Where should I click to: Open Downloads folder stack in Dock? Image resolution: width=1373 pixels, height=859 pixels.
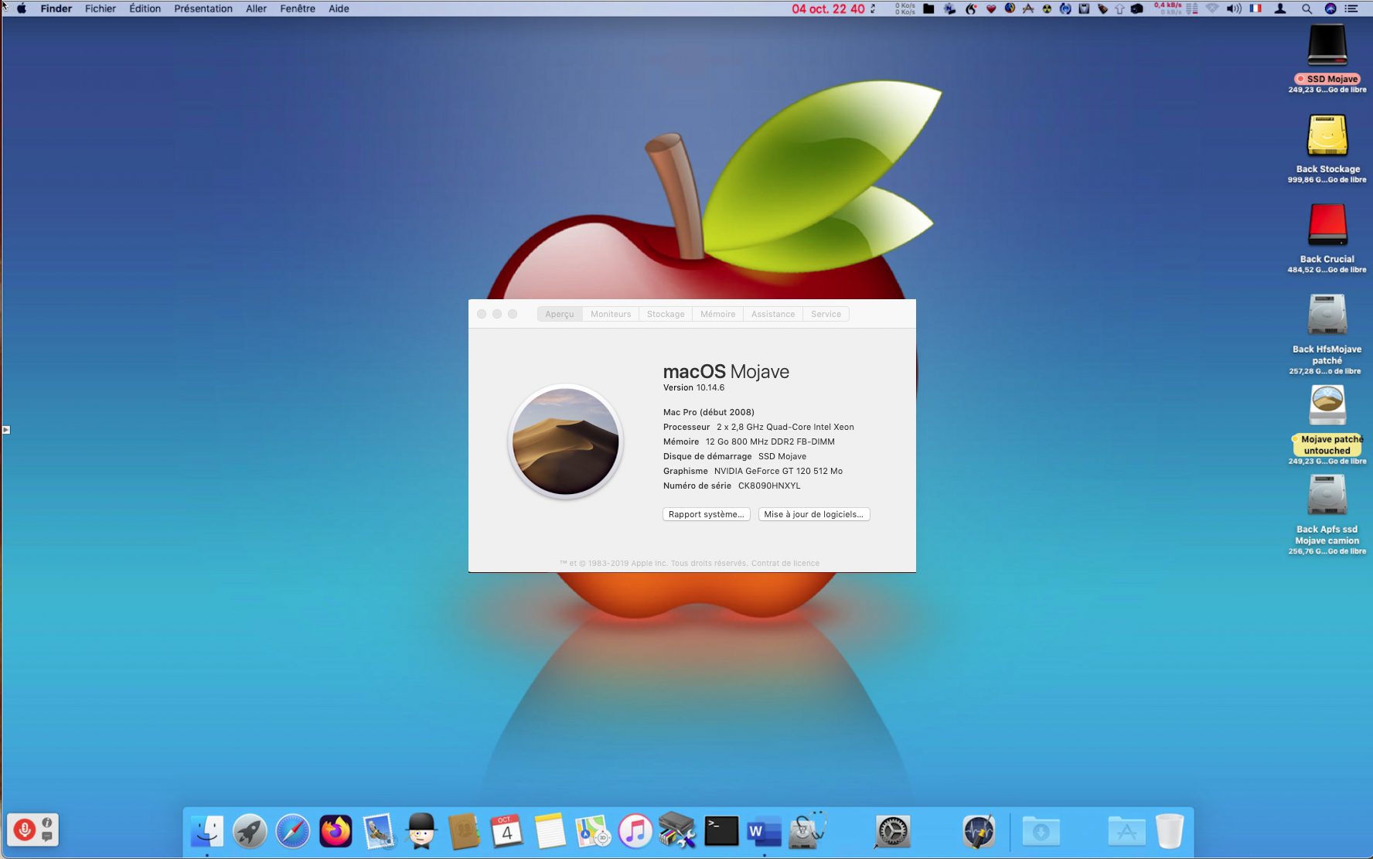[x=1041, y=831]
